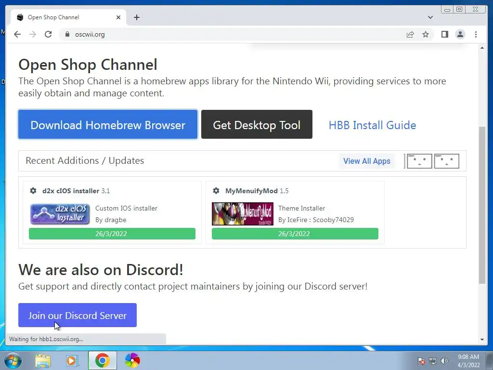
Task: Go back to the previous page
Action: (x=17, y=34)
